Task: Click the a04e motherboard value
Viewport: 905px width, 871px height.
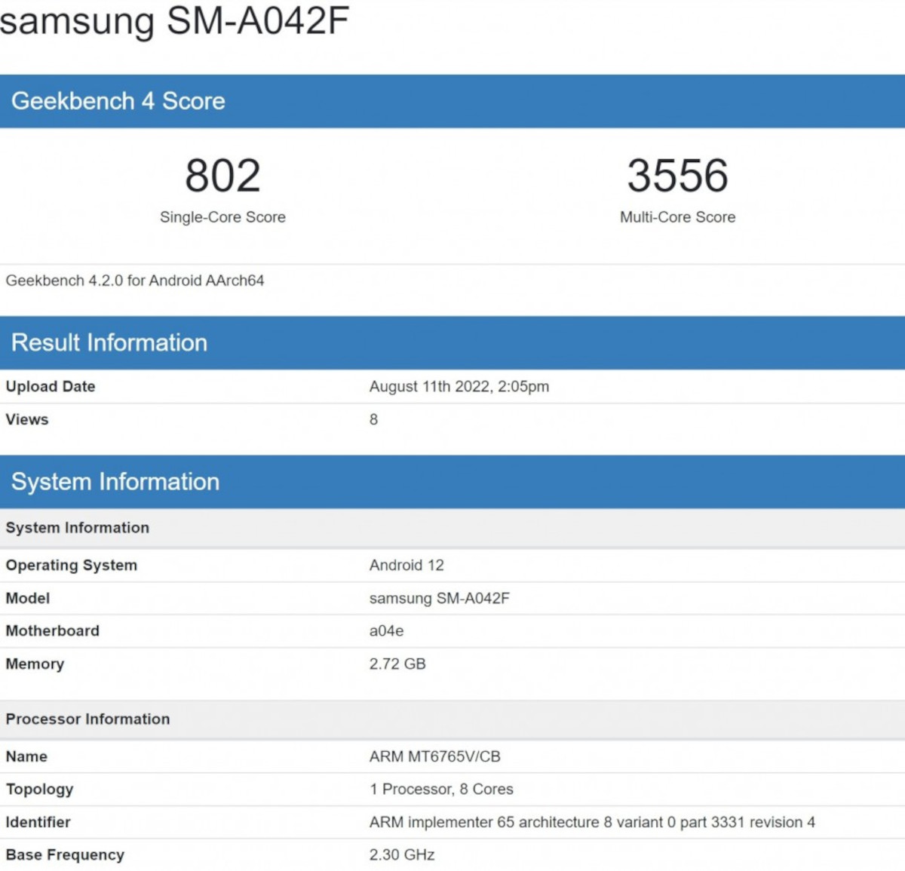Action: click(386, 630)
